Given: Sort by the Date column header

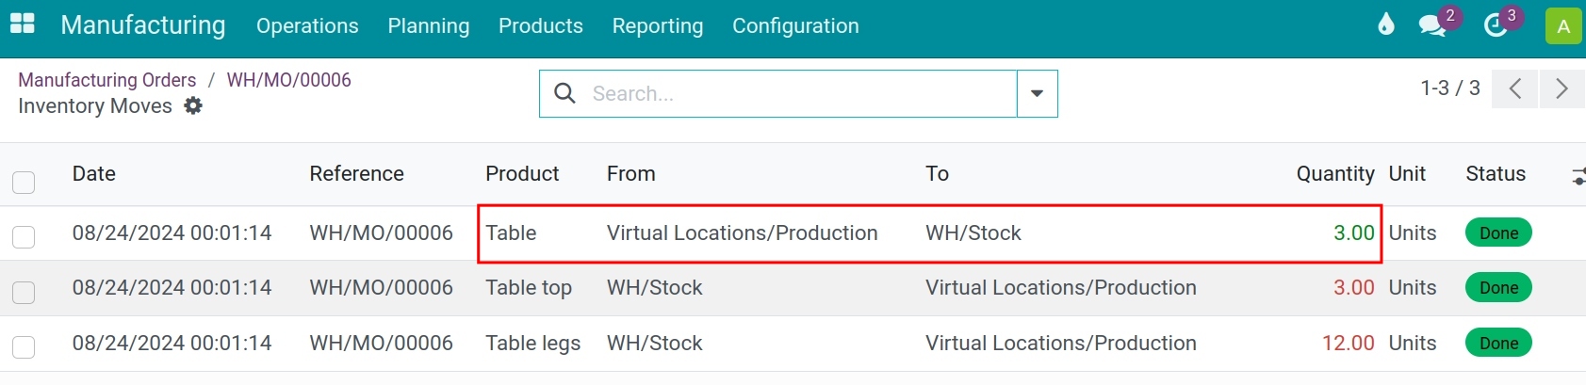Looking at the screenshot, I should (x=94, y=173).
